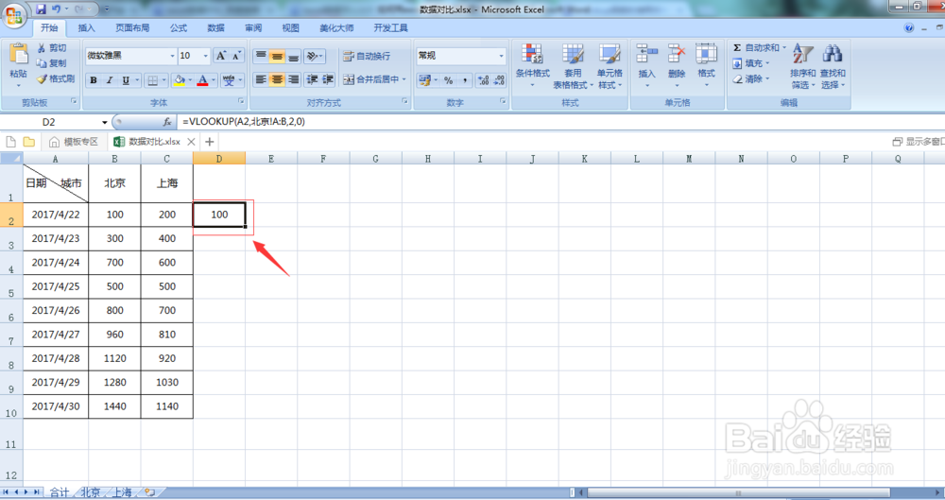Add a new document tab (+)
Screen dimensions: 945x500
point(209,142)
